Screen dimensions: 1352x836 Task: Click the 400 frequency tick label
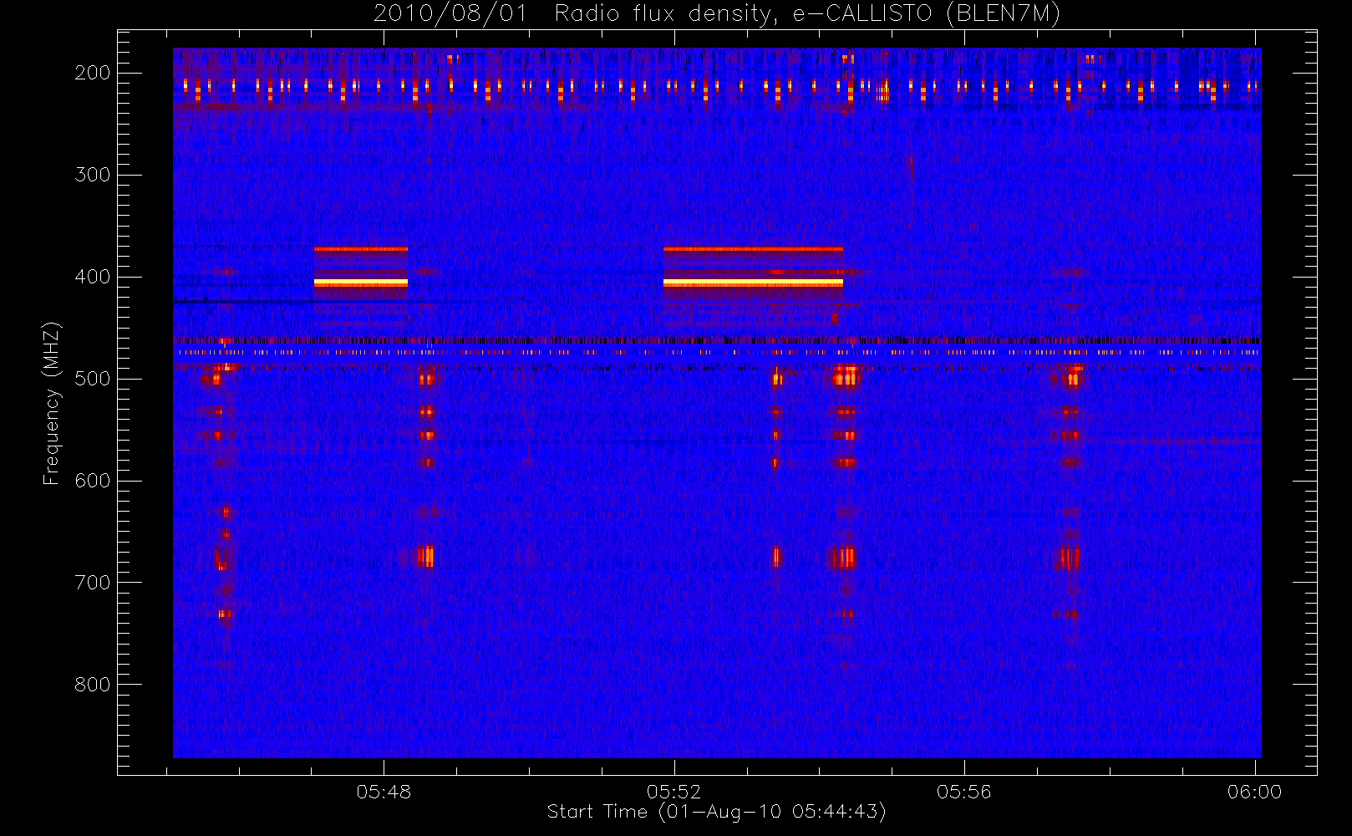(92, 277)
